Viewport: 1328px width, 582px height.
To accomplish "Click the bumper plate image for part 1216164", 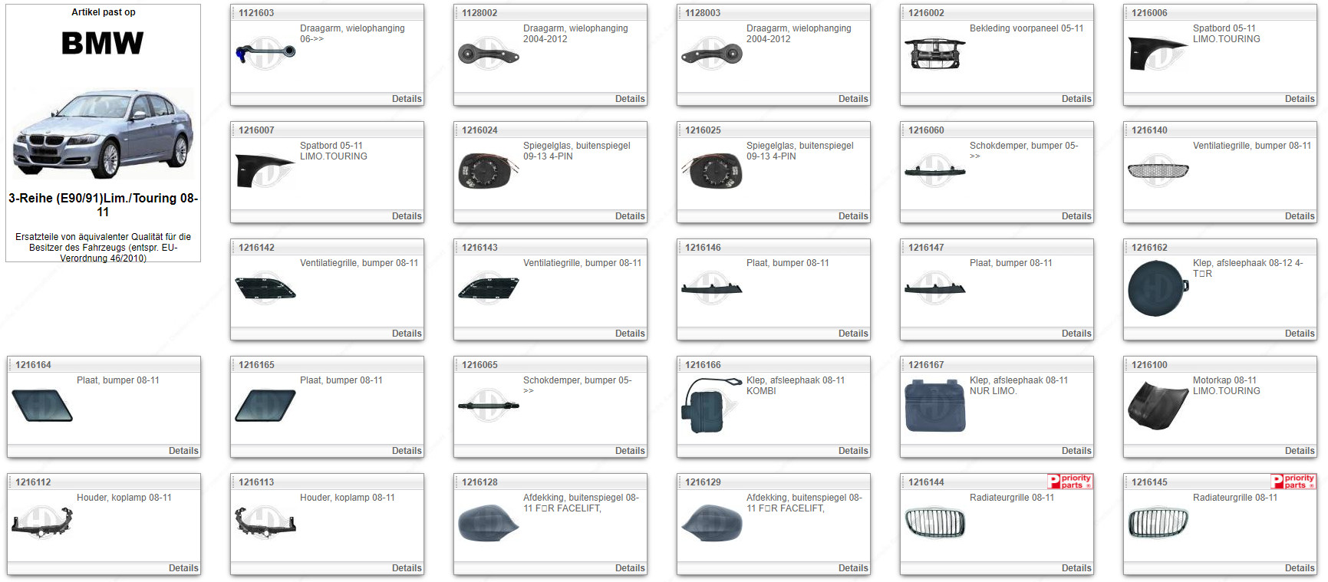I will click(x=42, y=406).
